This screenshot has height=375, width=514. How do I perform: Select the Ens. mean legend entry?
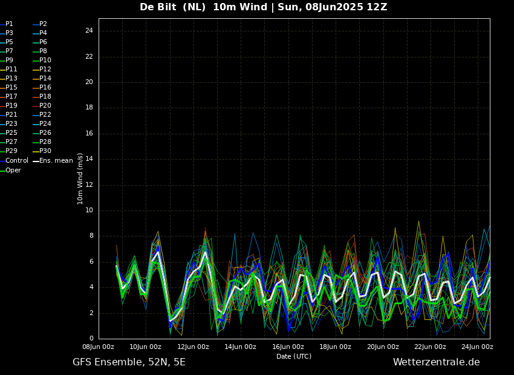tap(56, 161)
